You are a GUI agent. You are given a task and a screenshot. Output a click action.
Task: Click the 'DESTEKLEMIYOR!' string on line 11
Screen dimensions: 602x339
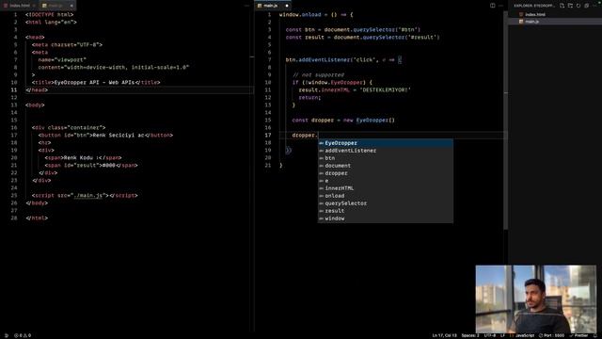point(386,90)
